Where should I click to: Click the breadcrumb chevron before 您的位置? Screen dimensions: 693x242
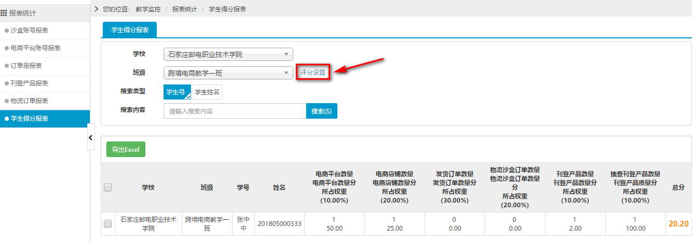[x=97, y=9]
